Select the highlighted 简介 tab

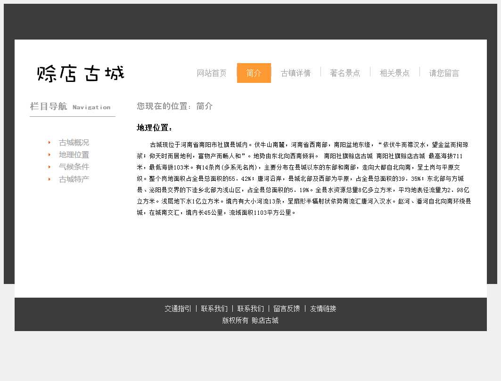tap(254, 73)
